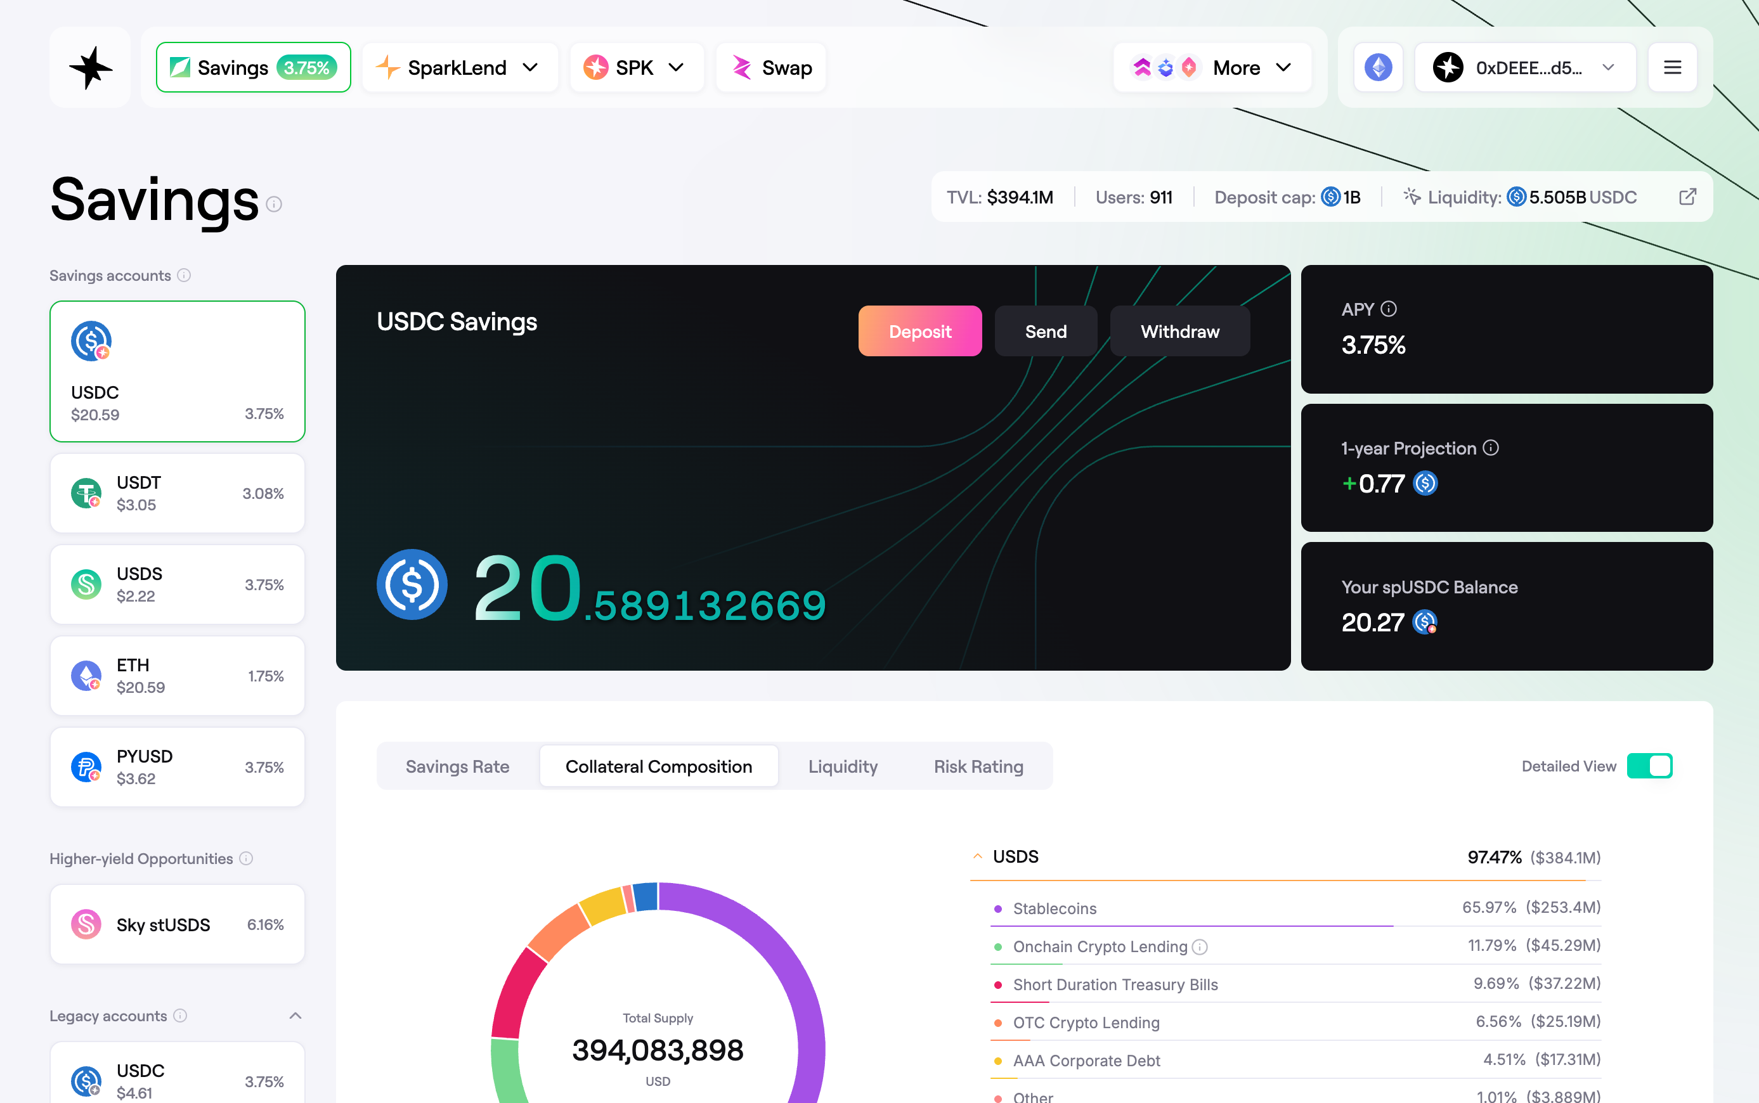The image size is (1759, 1103).
Task: Click the 1-year Projection info icon
Action: (1491, 448)
